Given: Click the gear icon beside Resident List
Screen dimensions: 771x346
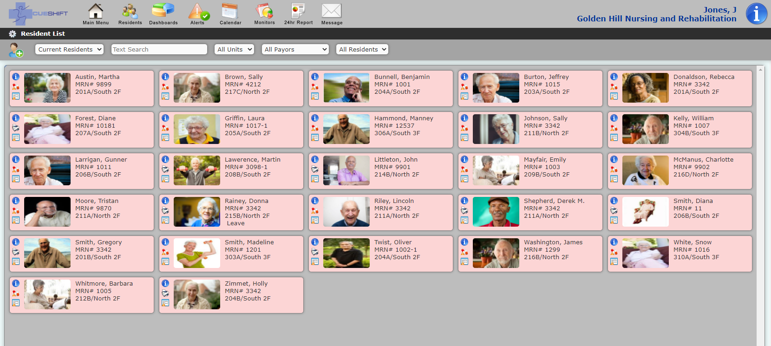Looking at the screenshot, I should [13, 33].
